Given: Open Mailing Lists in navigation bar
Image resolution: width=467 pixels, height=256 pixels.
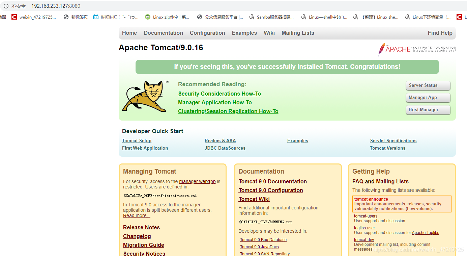Looking at the screenshot, I should (x=298, y=33).
